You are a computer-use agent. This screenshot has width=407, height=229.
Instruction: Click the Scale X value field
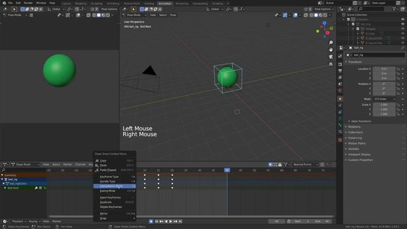pyautogui.click(x=384, y=104)
